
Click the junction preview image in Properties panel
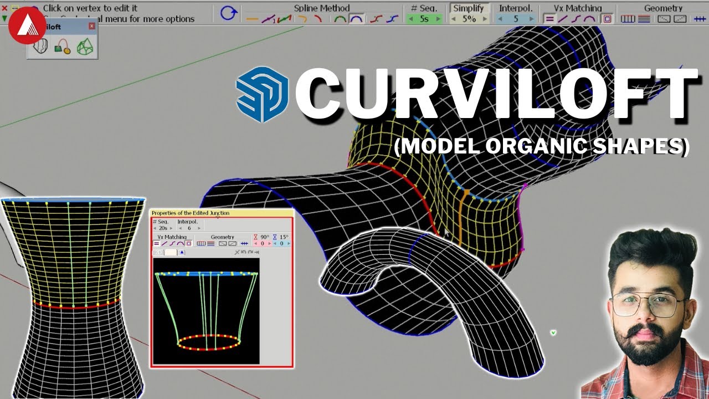click(206, 311)
